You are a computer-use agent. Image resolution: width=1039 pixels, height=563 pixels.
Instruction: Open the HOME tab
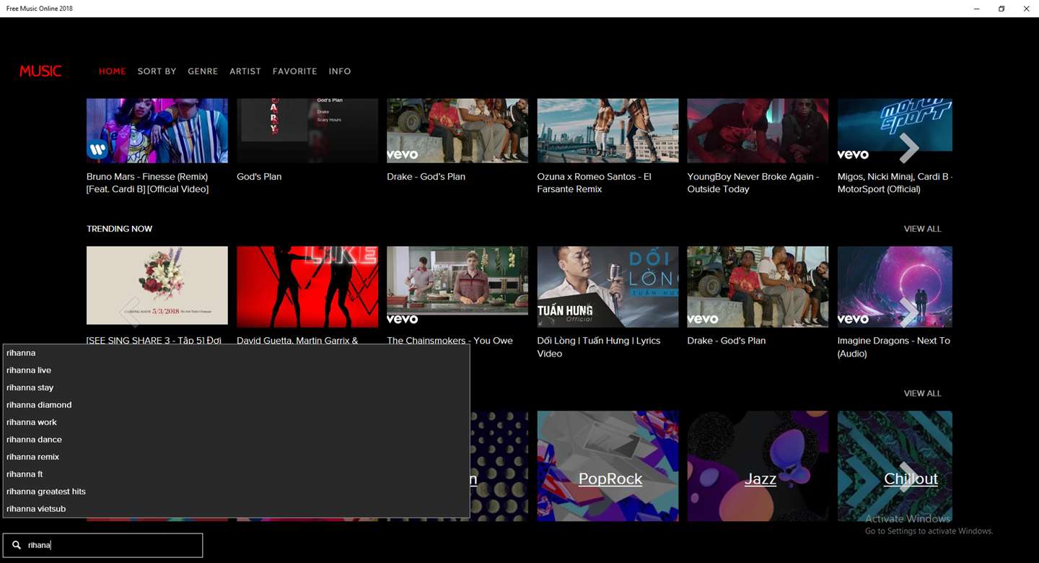pos(113,71)
